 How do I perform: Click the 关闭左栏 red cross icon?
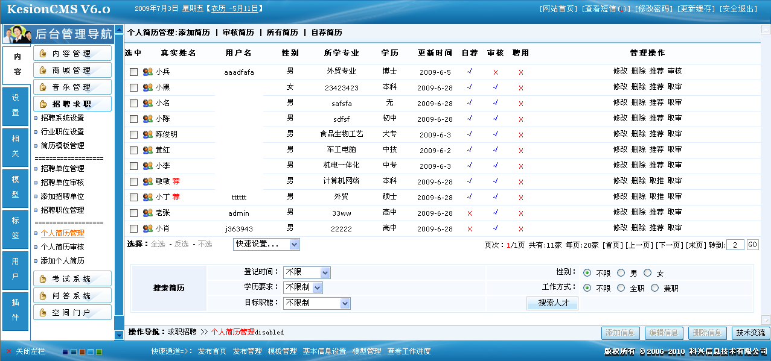coord(8,350)
